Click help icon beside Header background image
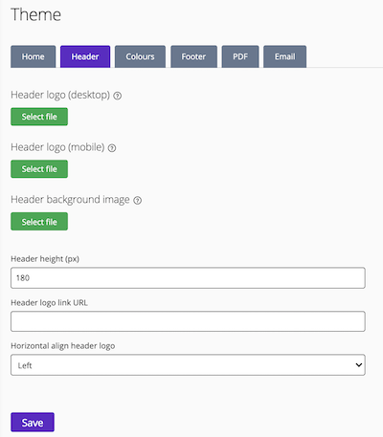The width and height of the screenshot is (383, 437). click(137, 200)
